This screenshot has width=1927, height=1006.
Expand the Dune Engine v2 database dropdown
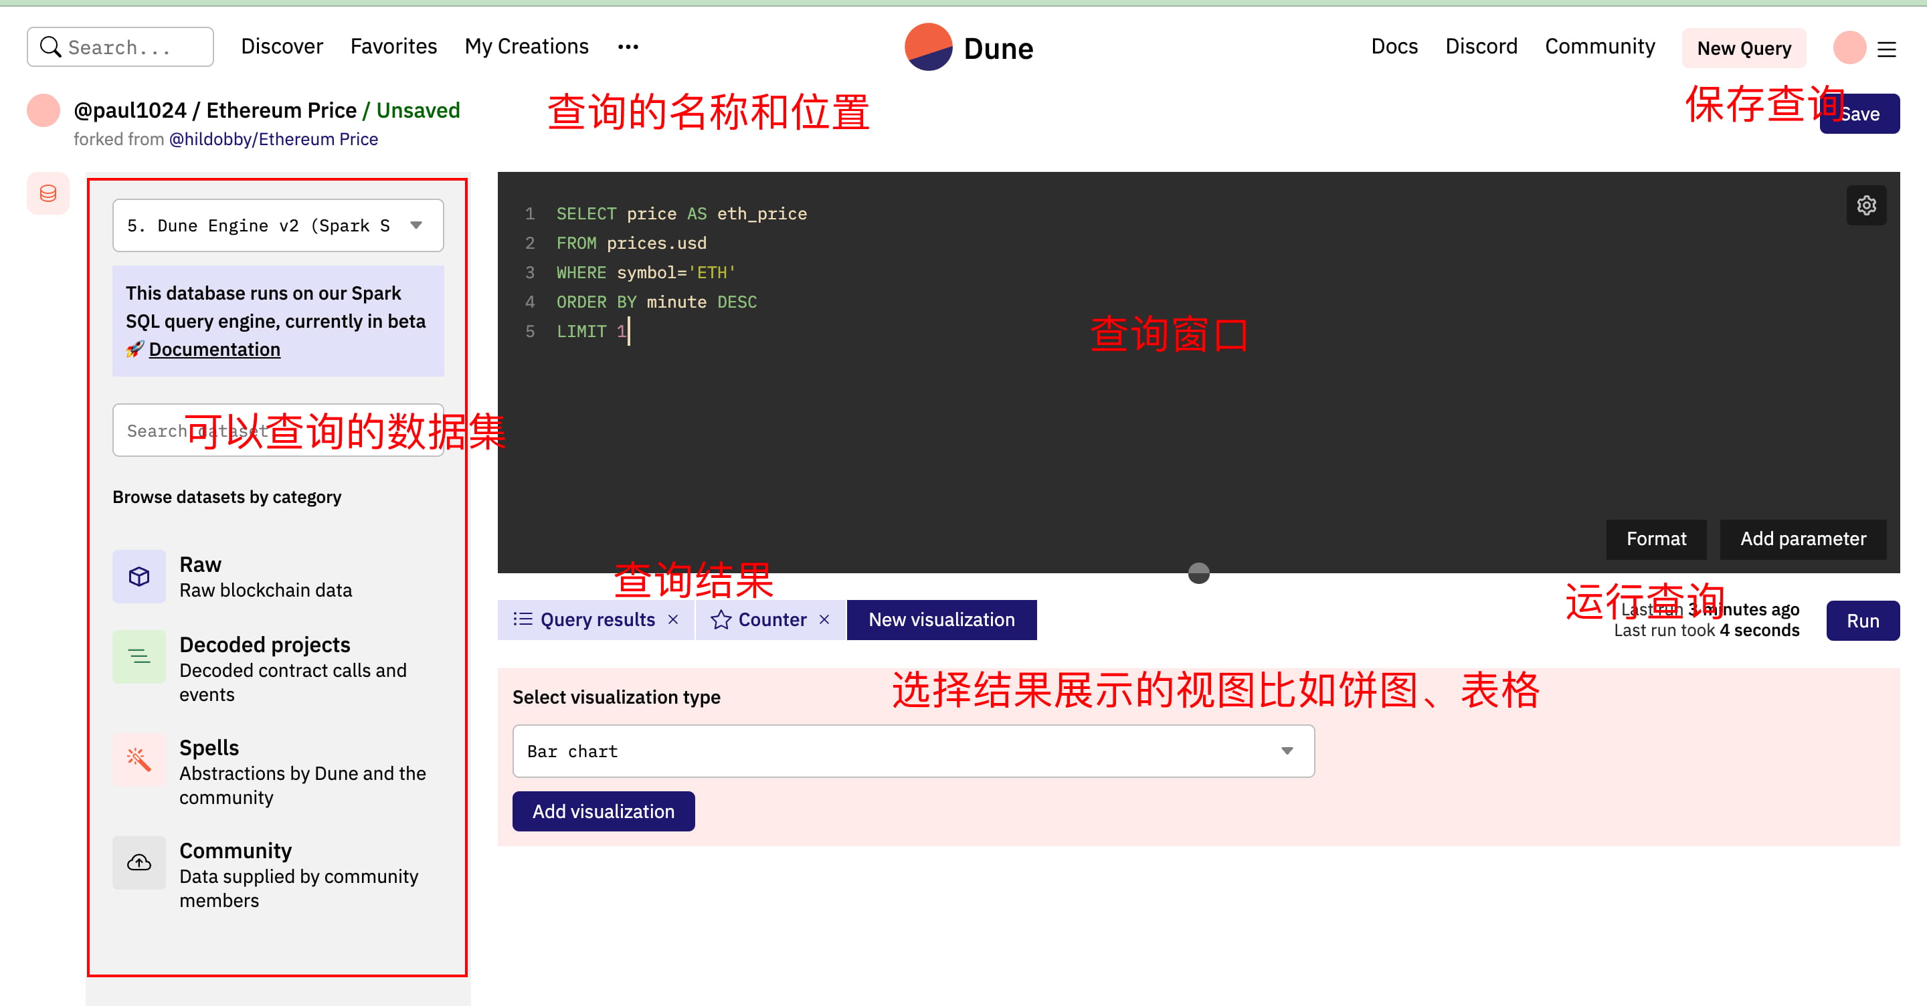click(278, 225)
